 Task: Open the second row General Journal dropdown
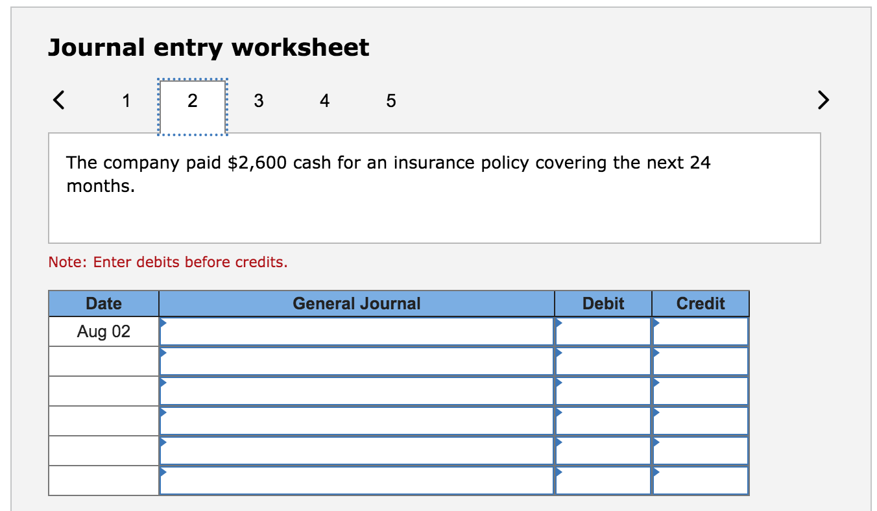[357, 361]
